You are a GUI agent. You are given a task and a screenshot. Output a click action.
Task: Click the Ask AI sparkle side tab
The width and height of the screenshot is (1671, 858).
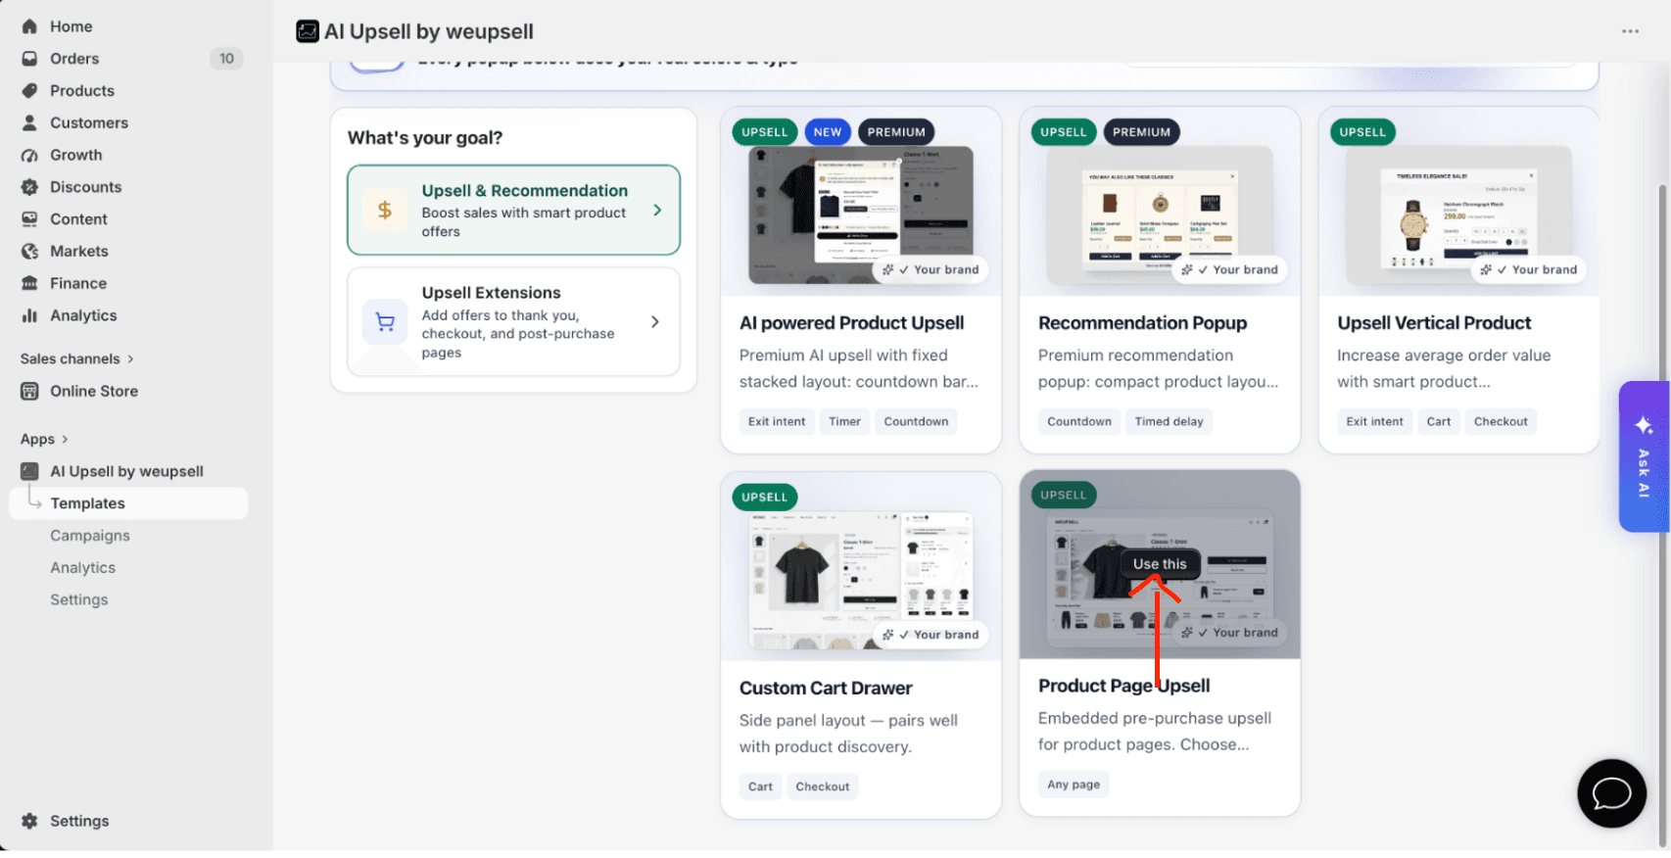1644,456
